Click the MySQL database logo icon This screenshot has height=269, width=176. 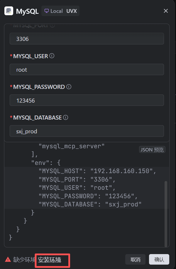(x=9, y=11)
